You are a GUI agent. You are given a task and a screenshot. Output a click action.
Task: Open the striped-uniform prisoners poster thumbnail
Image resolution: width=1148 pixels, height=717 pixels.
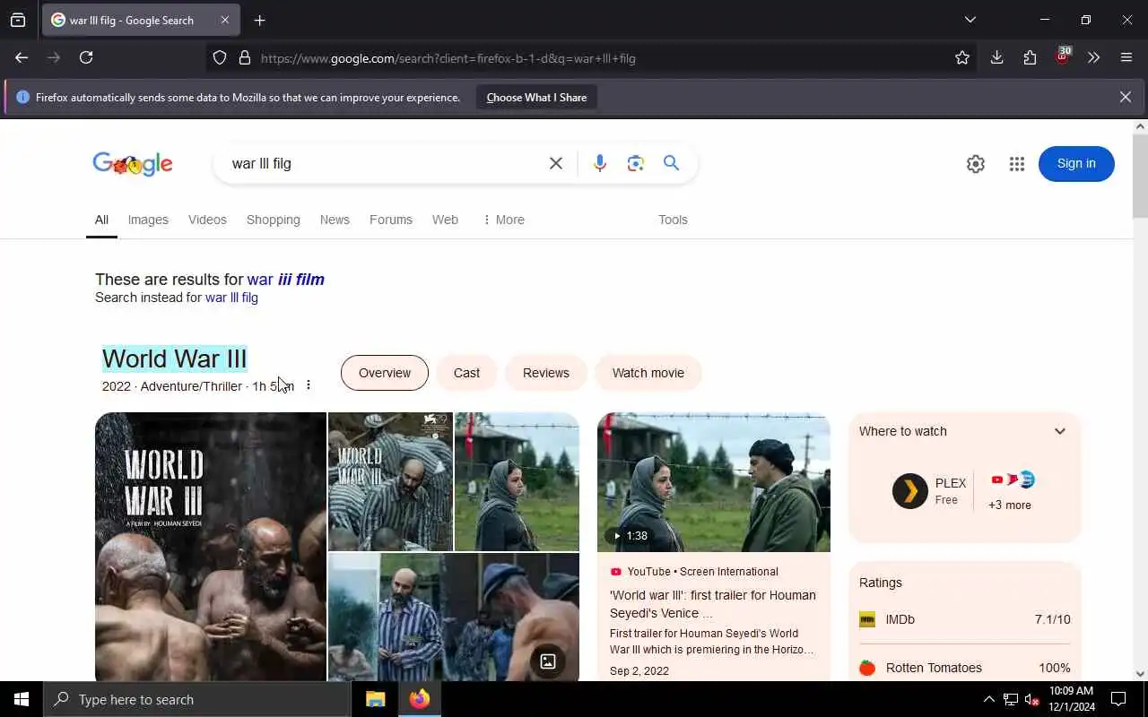[x=390, y=481]
